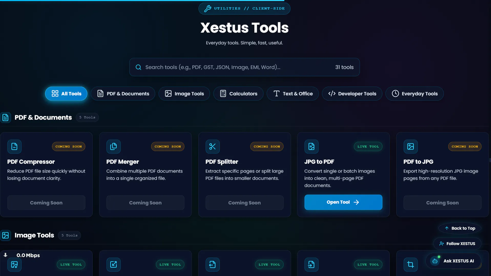Viewport: 491px width, 276px height.
Task: Click the fourth Image Tools card file icon
Action: (311, 264)
